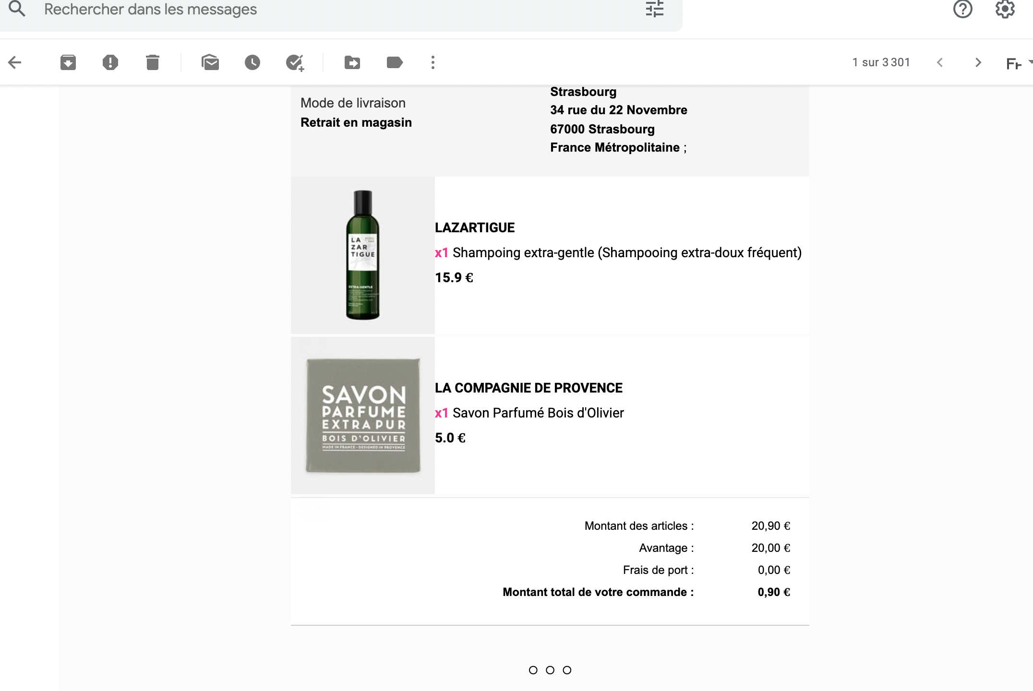This screenshot has height=691, width=1033.
Task: Open the labels tag icon
Action: 395,62
